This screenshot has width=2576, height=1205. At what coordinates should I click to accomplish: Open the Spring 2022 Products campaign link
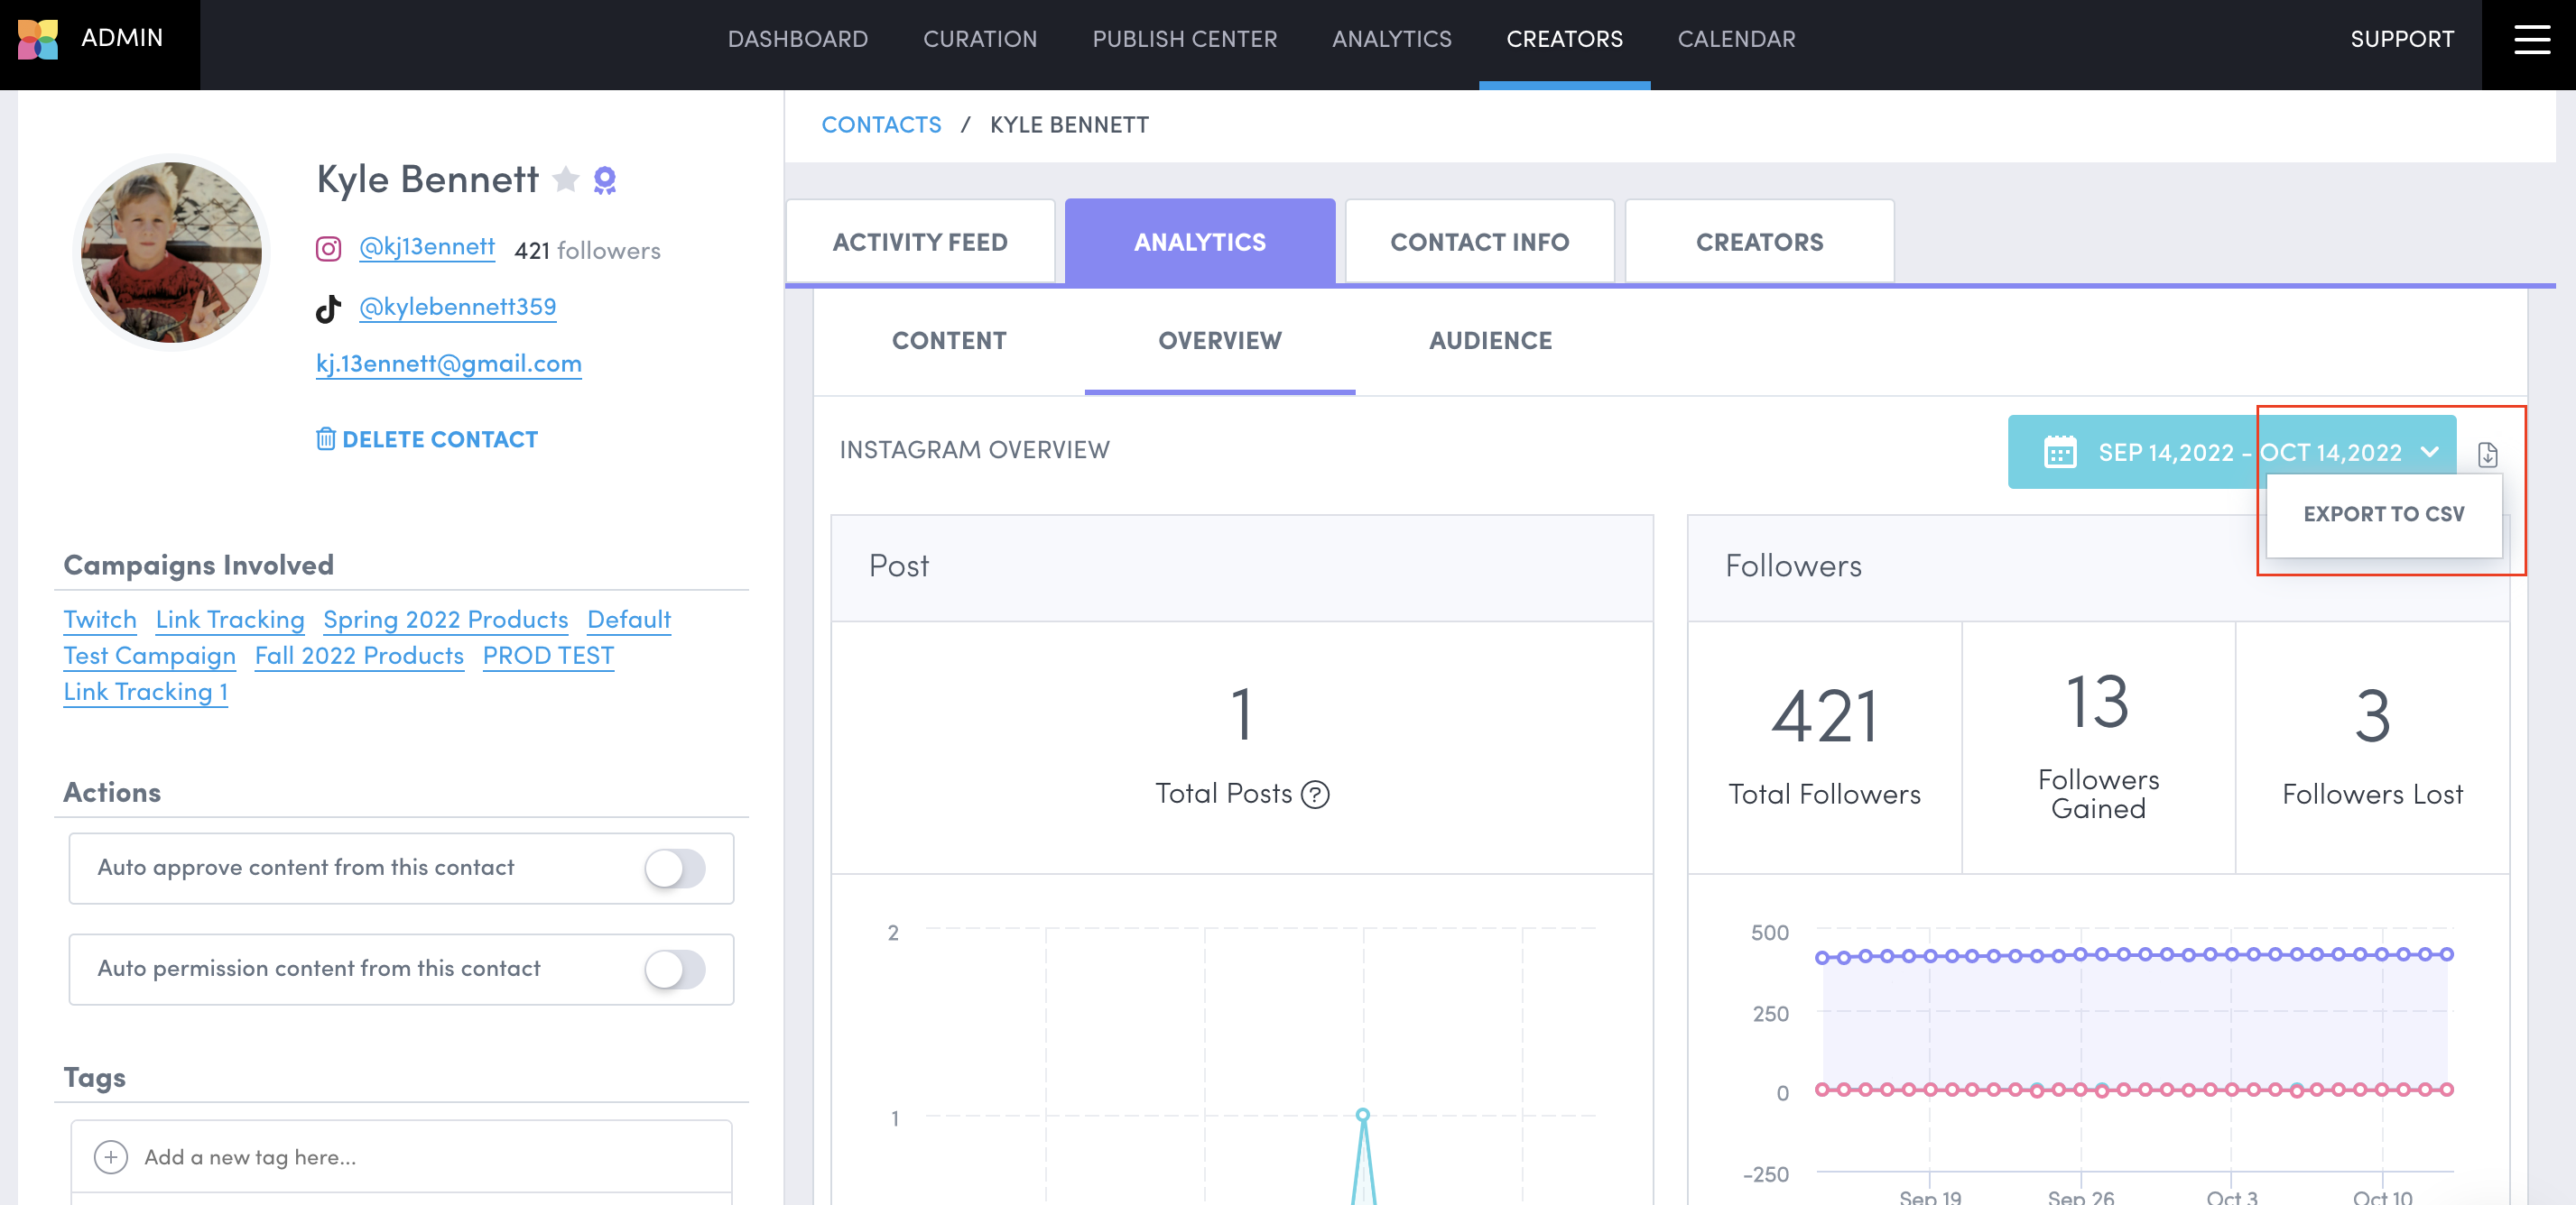445,621
